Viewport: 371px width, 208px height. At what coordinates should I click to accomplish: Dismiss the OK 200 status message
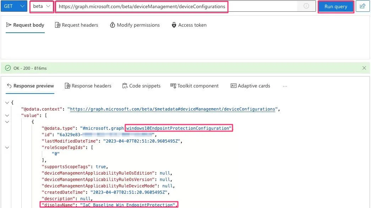pyautogui.click(x=364, y=68)
